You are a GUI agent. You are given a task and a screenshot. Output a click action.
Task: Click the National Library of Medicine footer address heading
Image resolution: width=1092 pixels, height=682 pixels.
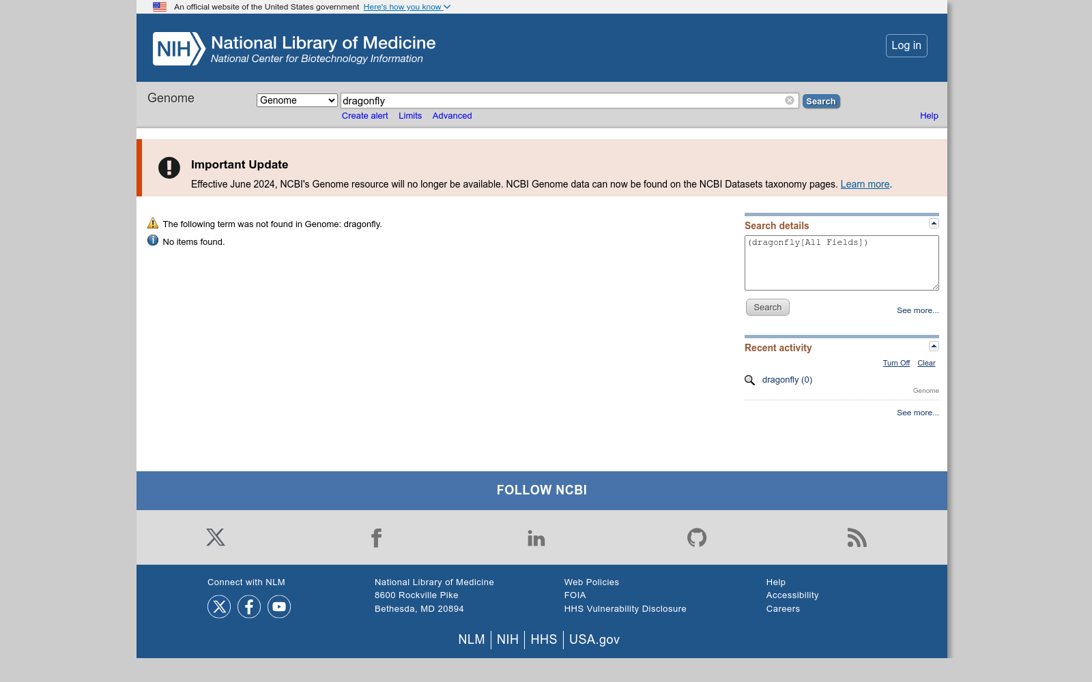click(434, 582)
